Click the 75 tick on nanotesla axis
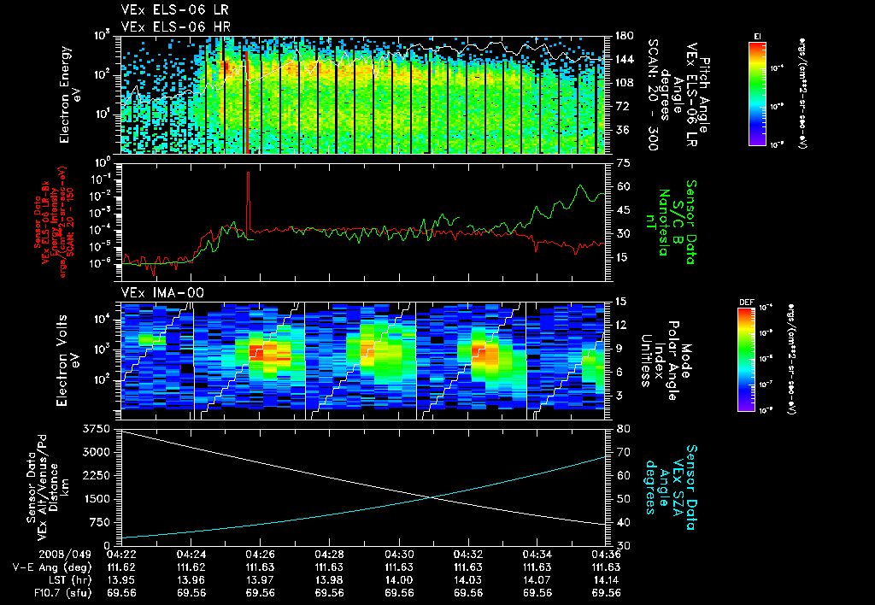The height and width of the screenshot is (605, 875). (623, 163)
